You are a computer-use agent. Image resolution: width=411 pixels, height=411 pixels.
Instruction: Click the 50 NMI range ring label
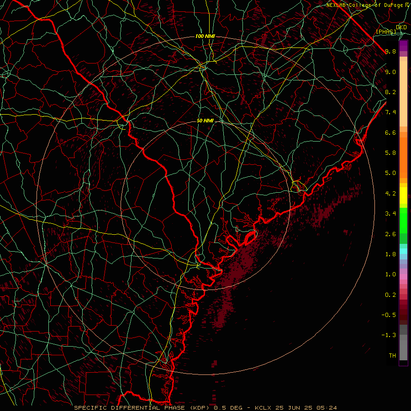[205, 121]
